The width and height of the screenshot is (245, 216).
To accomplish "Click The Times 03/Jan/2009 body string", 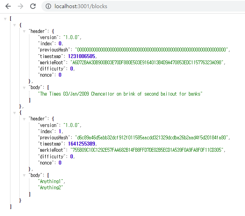I will click(120, 94).
